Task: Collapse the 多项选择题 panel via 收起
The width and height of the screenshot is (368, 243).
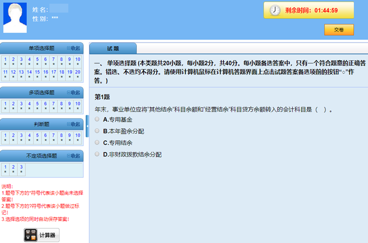Action: tap(74, 92)
